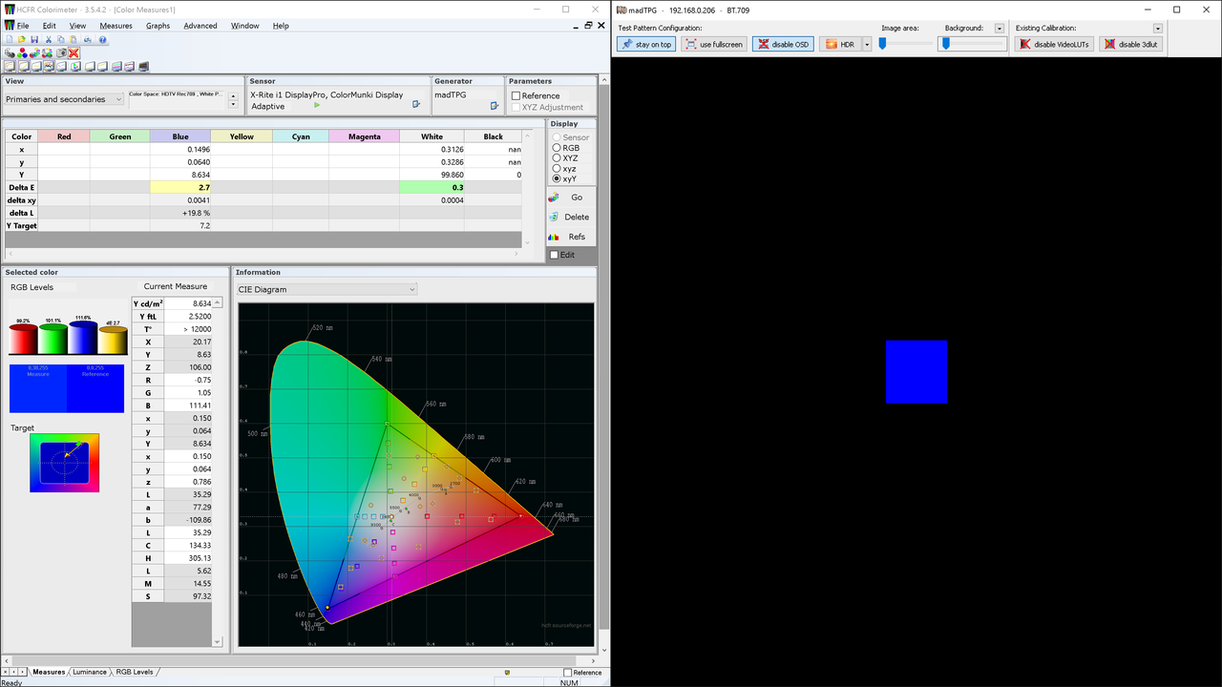Click the camera continuous measure icon
Image resolution: width=1222 pixels, height=687 pixels.
pyautogui.click(x=61, y=52)
